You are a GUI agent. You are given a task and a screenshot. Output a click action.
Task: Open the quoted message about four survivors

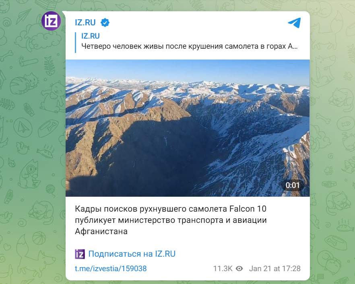(x=189, y=46)
